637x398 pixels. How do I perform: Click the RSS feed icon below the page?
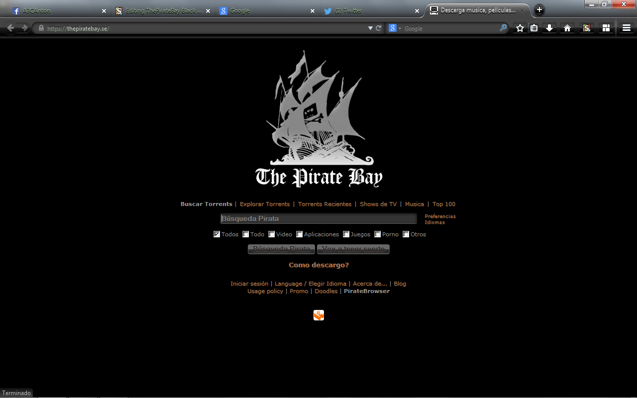[318, 315]
